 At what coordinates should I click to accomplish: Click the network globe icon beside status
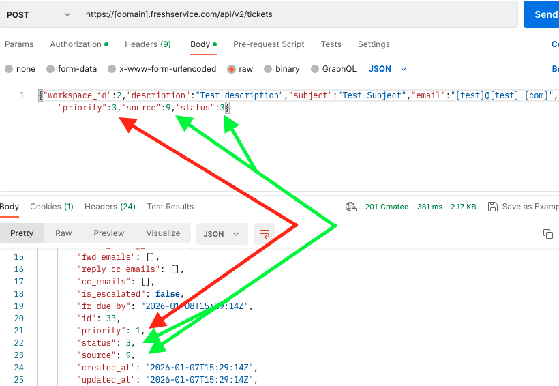[351, 207]
